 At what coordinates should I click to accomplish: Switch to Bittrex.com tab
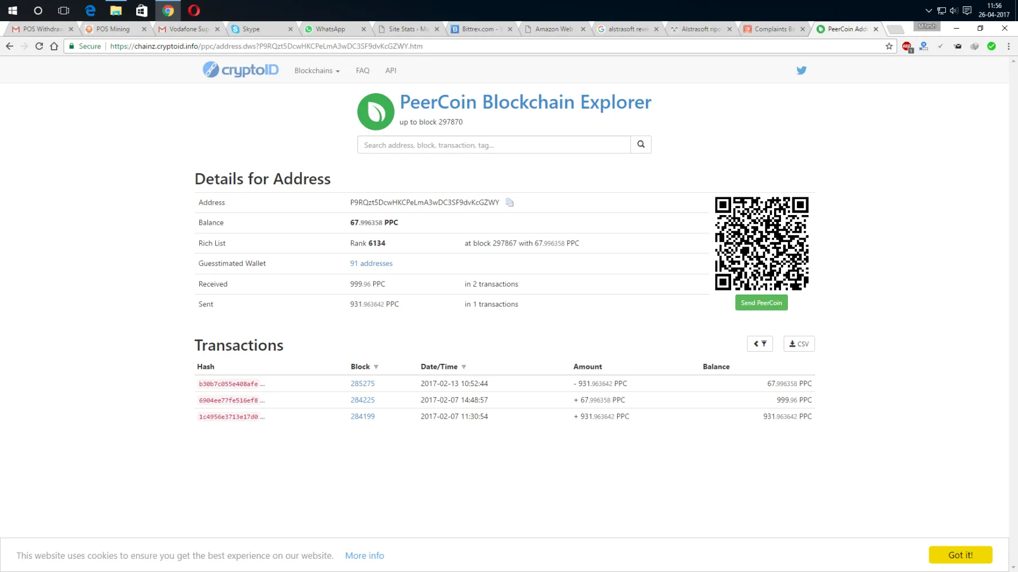tap(480, 29)
